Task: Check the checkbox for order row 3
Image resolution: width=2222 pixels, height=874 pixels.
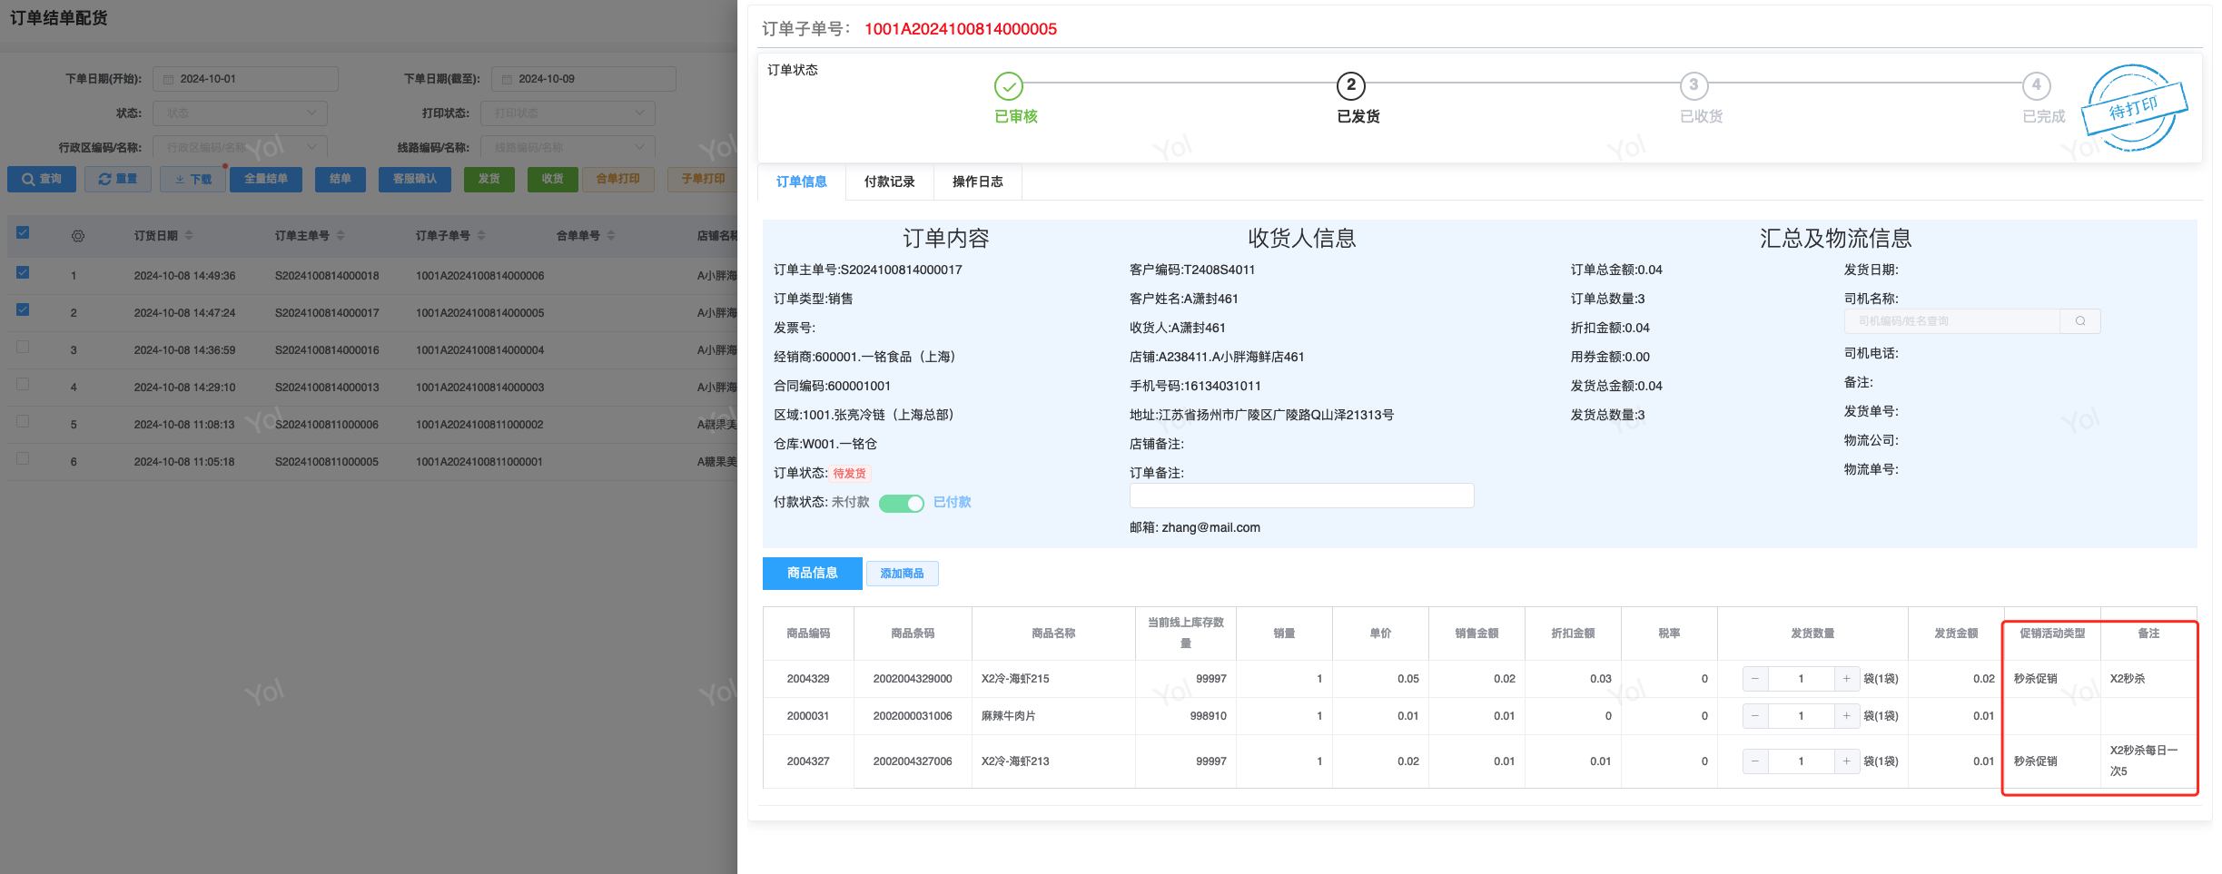Action: click(x=23, y=347)
